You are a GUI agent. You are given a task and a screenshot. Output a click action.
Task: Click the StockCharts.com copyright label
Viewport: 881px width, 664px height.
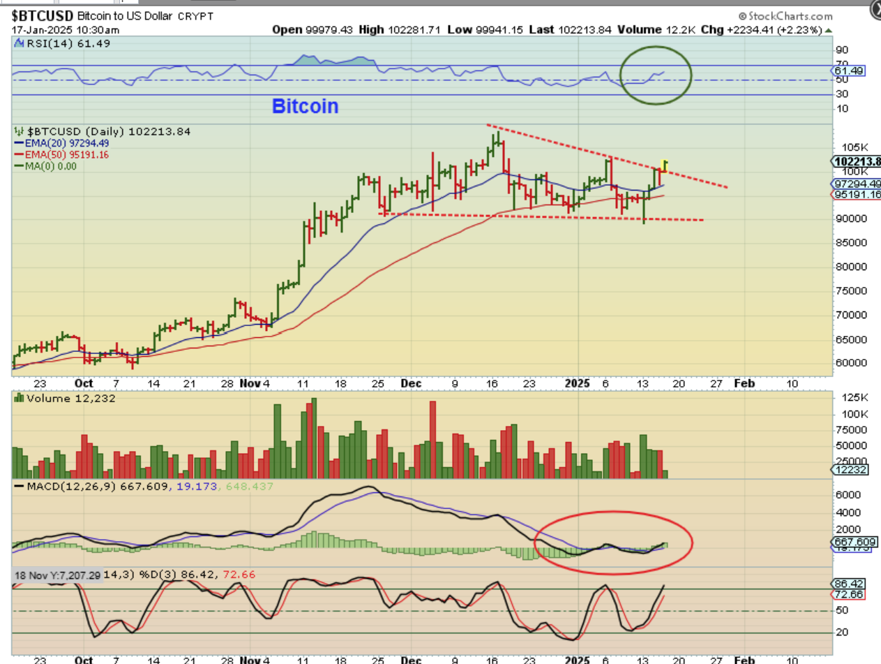pyautogui.click(x=785, y=16)
